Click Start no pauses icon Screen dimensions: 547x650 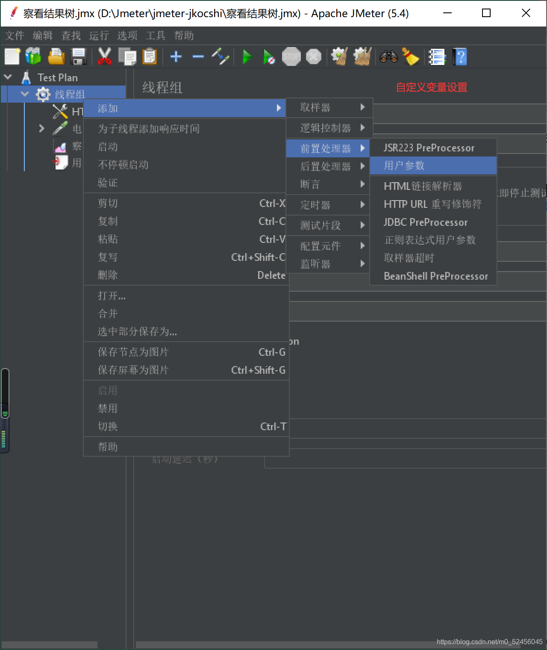click(x=269, y=56)
